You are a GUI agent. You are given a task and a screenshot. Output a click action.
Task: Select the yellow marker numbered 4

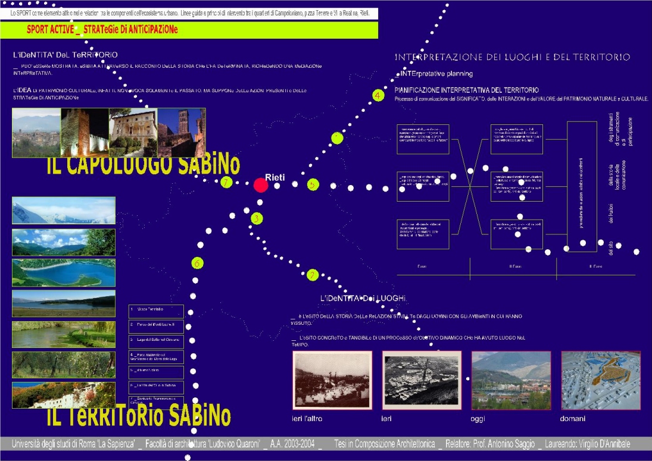[377, 95]
